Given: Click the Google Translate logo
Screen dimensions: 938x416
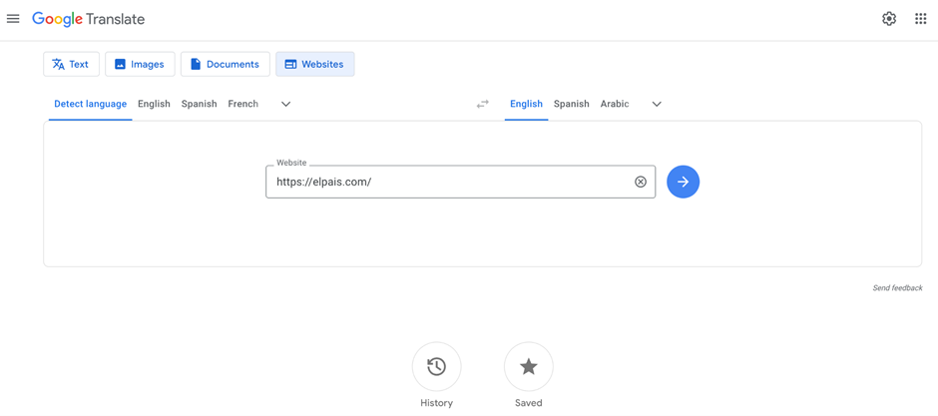Looking at the screenshot, I should click(x=89, y=19).
